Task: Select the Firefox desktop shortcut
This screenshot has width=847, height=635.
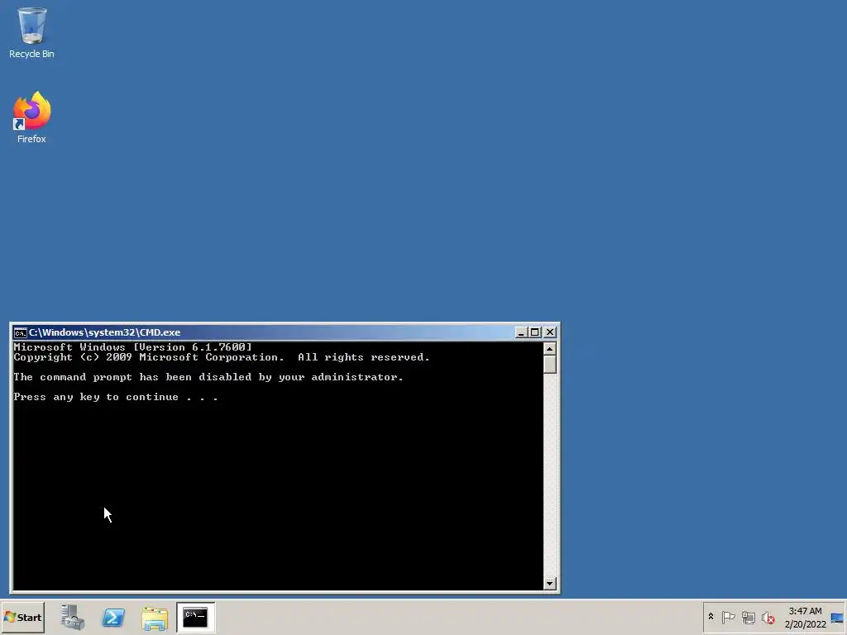Action: (x=31, y=117)
